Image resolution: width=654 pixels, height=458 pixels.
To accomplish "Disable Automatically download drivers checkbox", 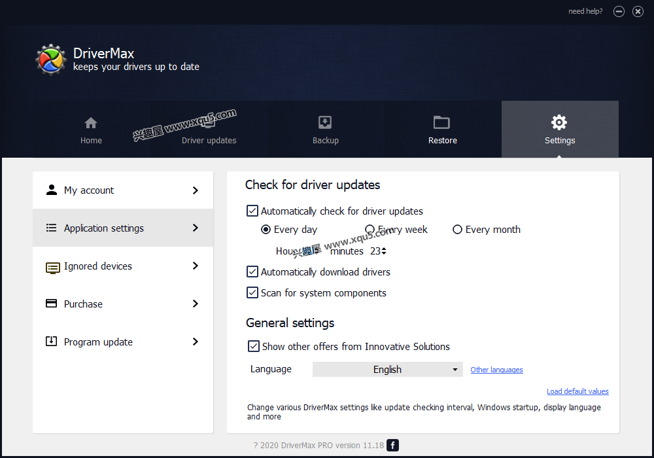I will pyautogui.click(x=252, y=272).
